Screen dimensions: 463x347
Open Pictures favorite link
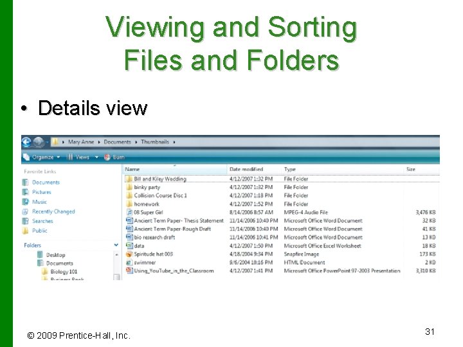(x=42, y=192)
